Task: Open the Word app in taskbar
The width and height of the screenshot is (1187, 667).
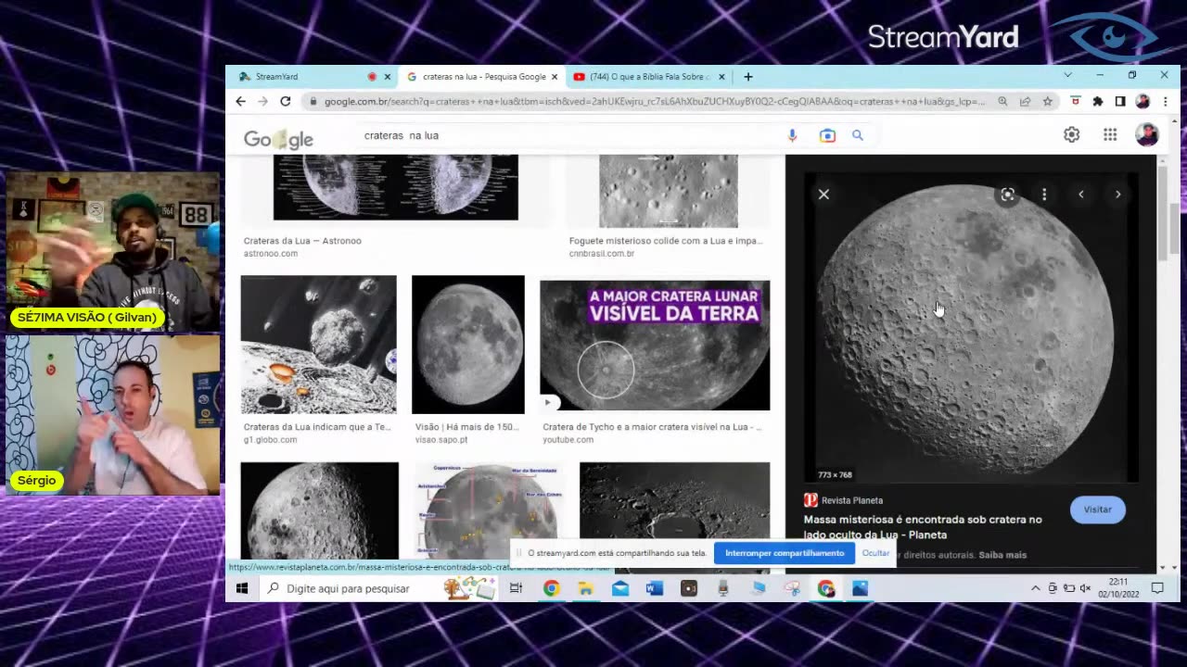Action: point(655,588)
